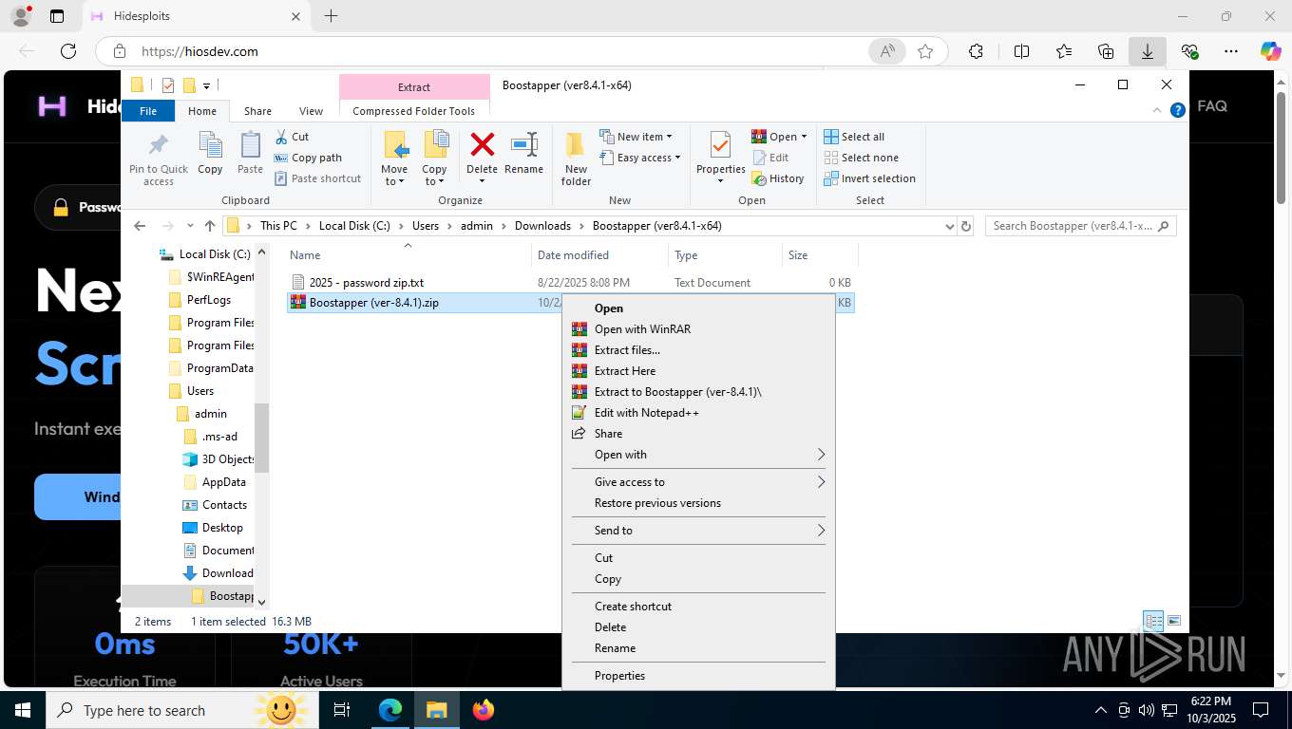The image size is (1292, 729).
Task: Click the browser Refresh icon
Action: tap(67, 51)
